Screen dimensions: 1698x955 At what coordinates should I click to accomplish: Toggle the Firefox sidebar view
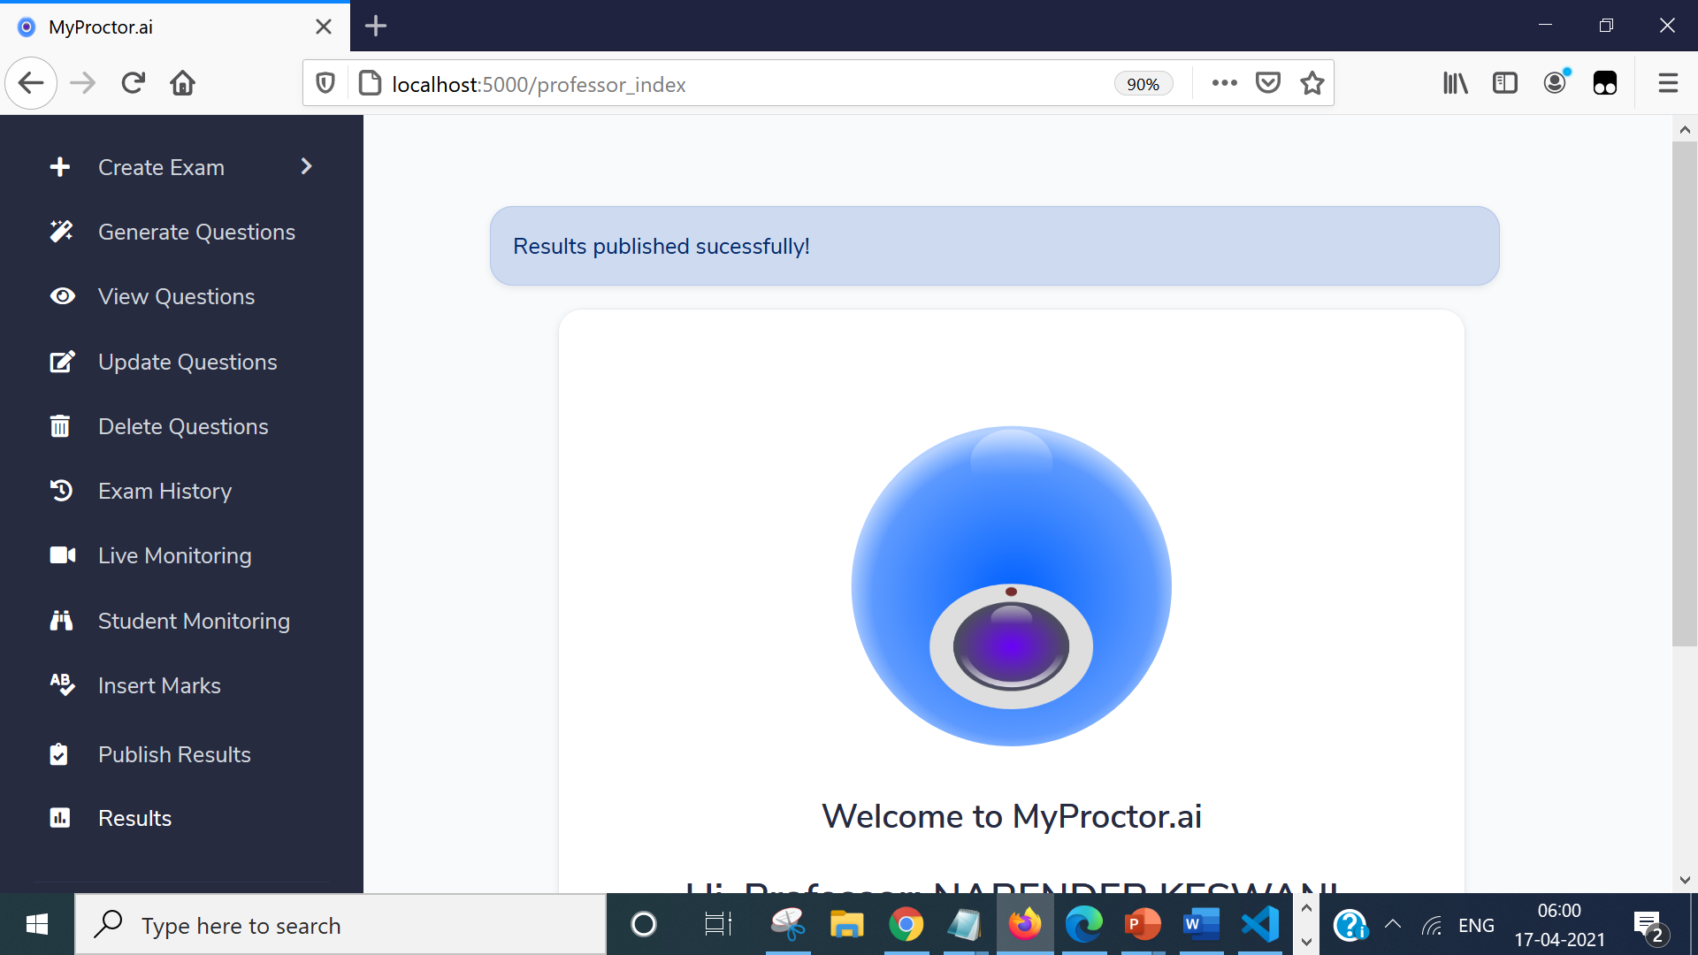[x=1504, y=83]
